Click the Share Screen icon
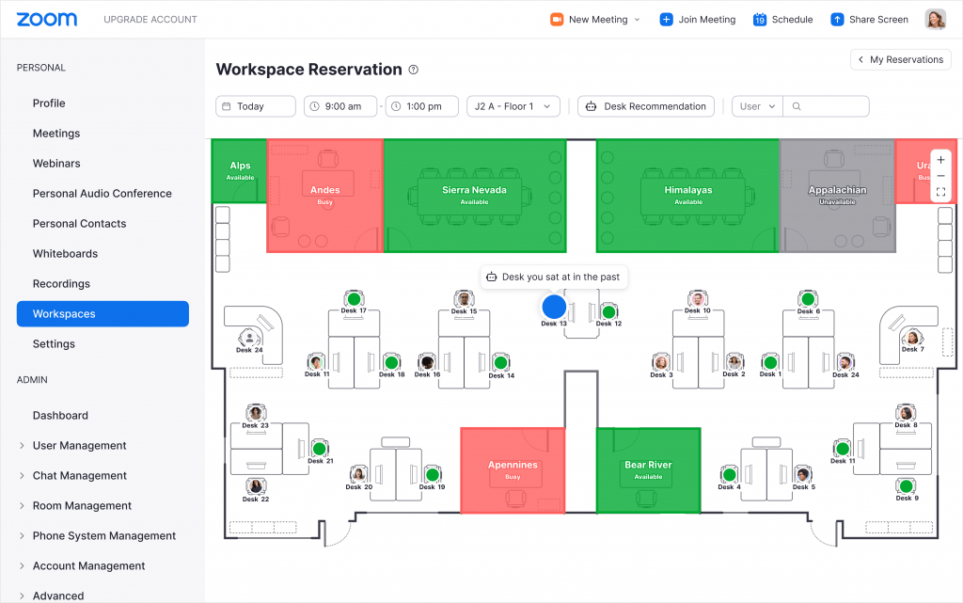This screenshot has width=963, height=603. click(836, 19)
